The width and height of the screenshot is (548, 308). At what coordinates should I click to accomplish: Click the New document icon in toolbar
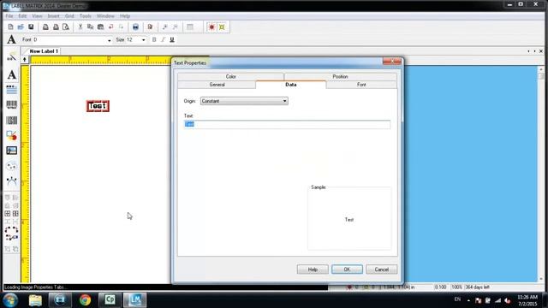coord(10,27)
